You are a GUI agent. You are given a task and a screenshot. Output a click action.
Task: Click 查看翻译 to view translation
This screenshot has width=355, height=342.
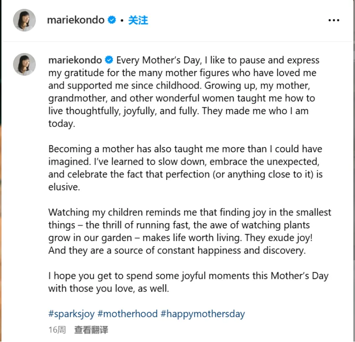click(91, 330)
